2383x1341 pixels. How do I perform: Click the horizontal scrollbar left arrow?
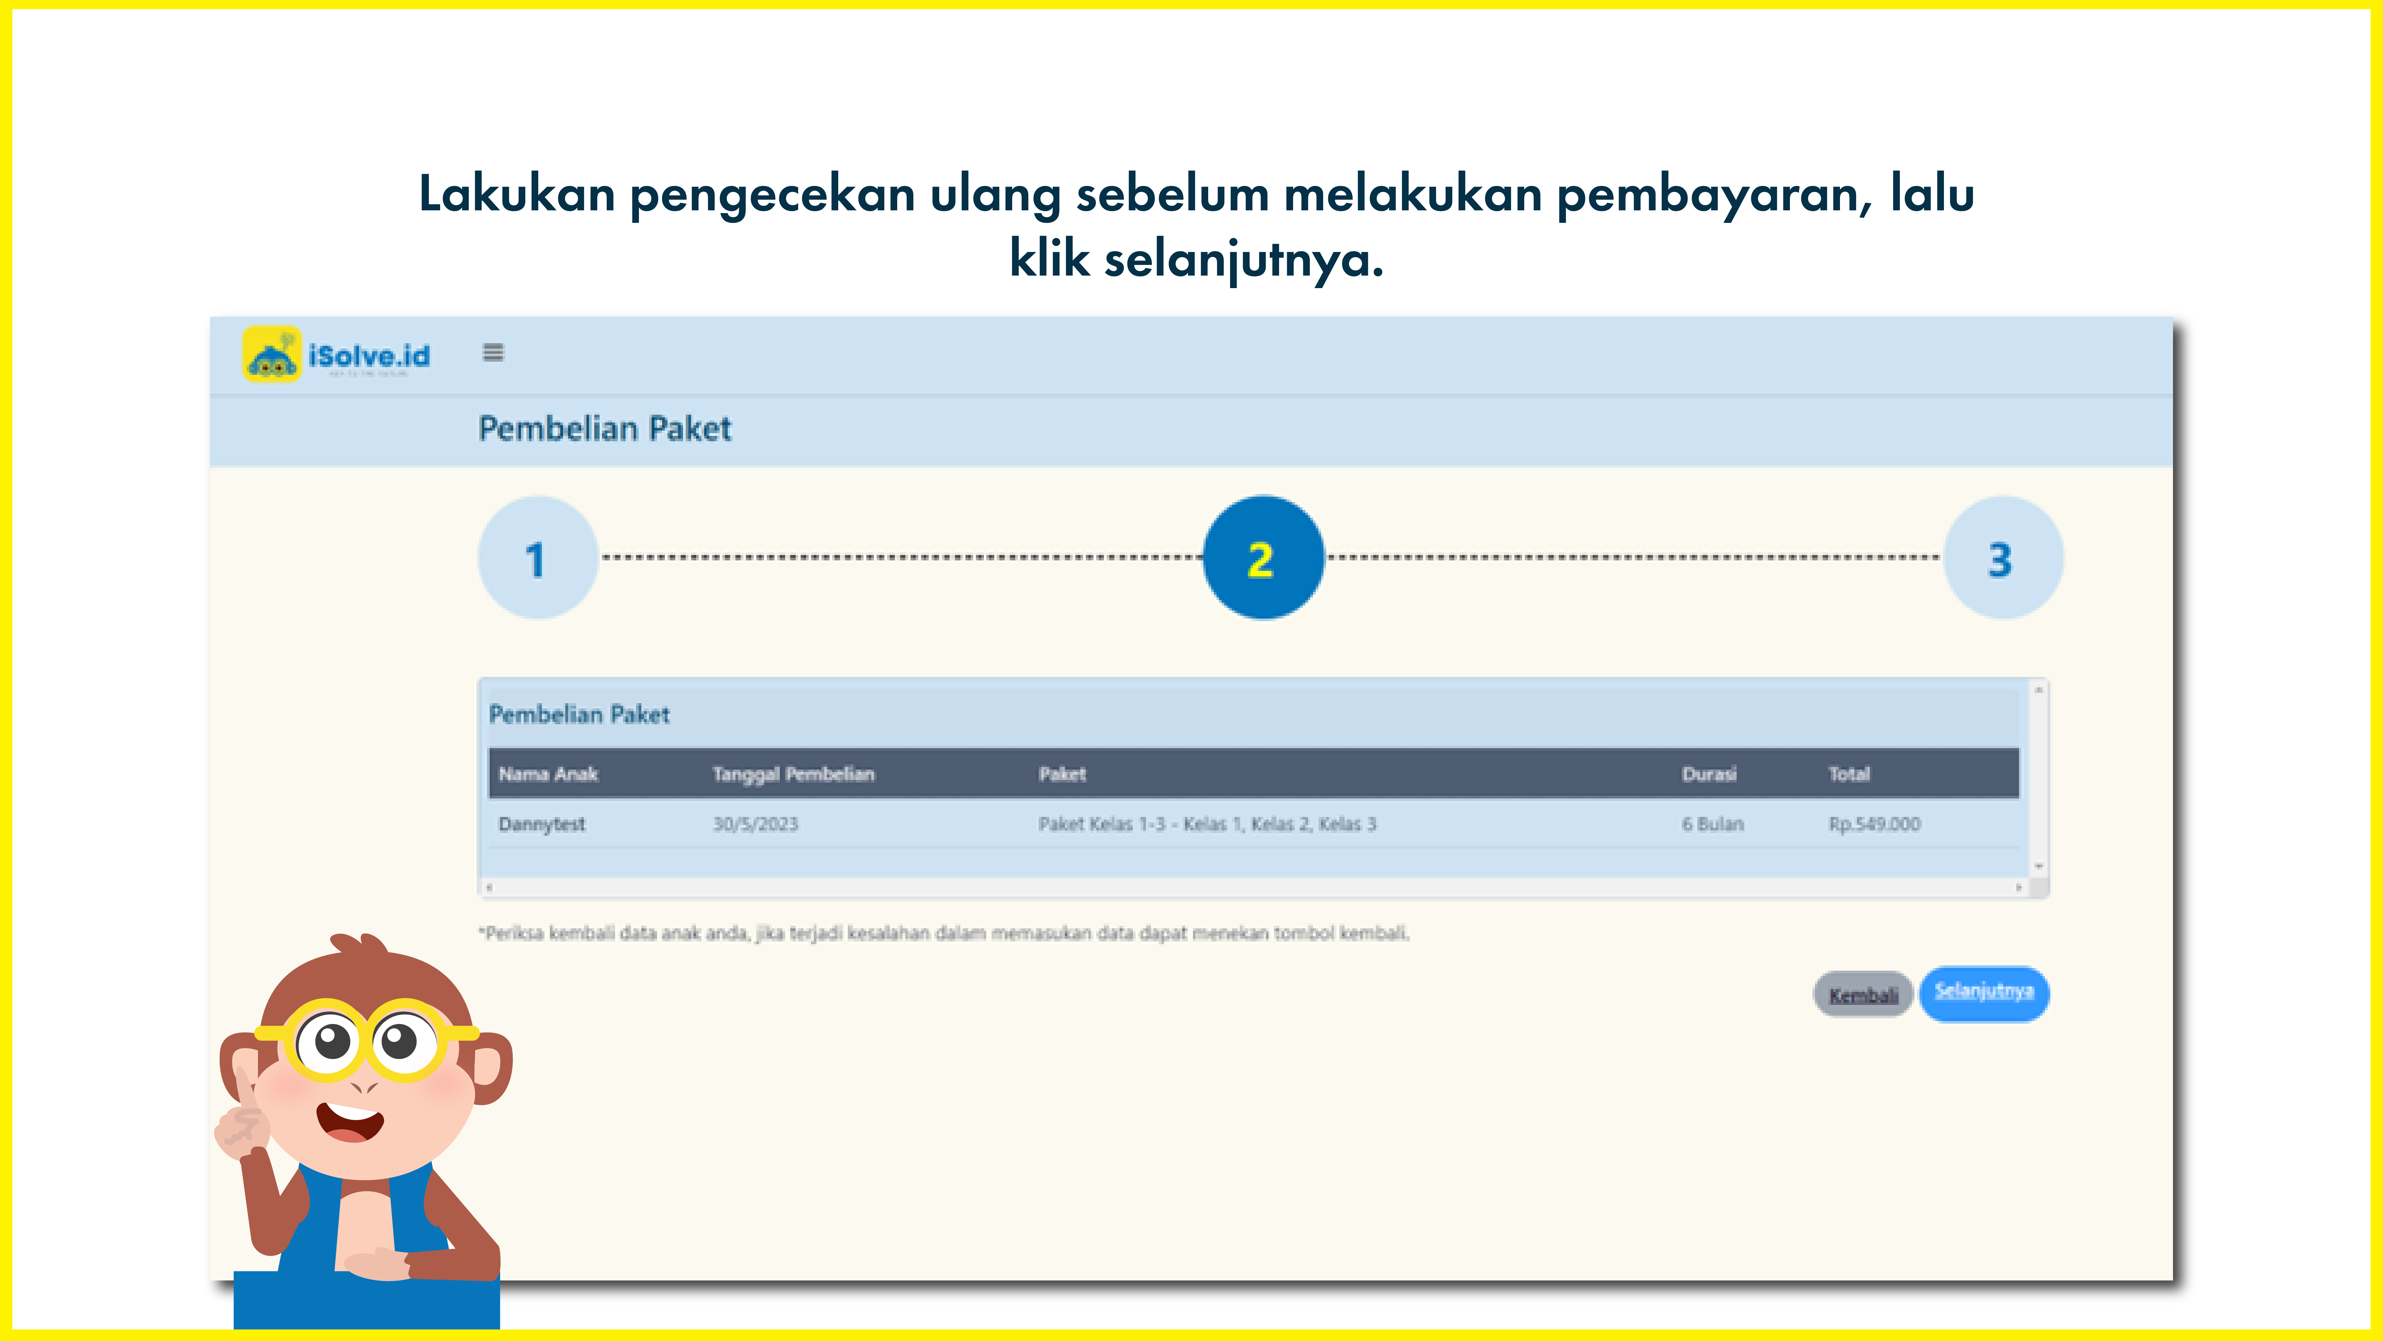tap(489, 888)
